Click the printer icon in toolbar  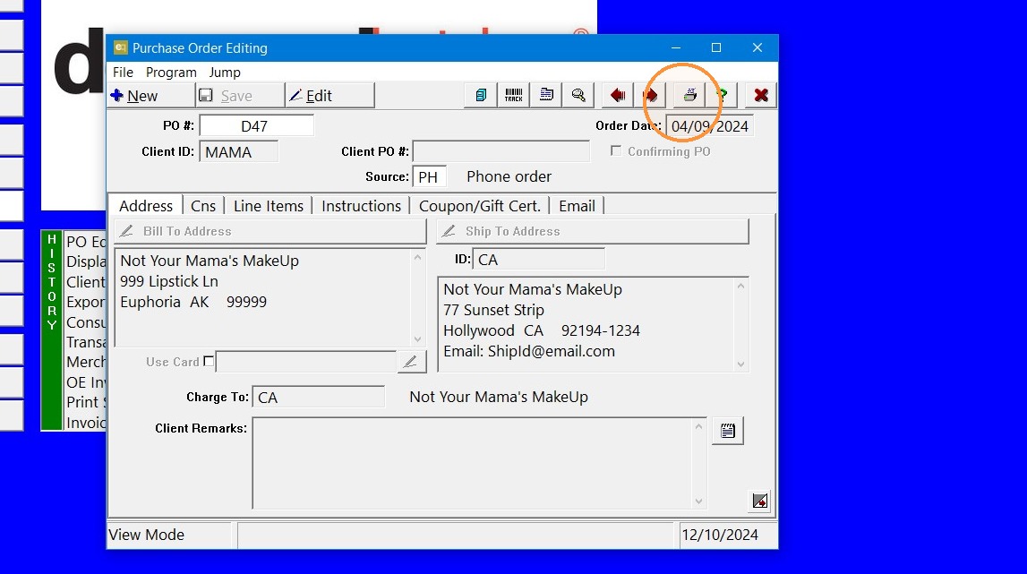[x=689, y=96]
